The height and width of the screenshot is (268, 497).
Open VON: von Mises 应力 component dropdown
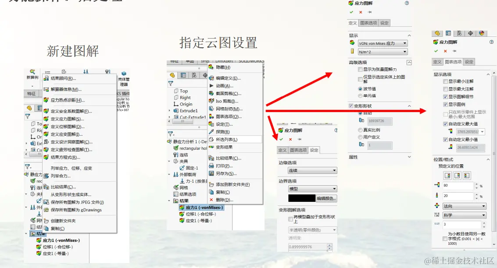pyautogui.click(x=383, y=43)
